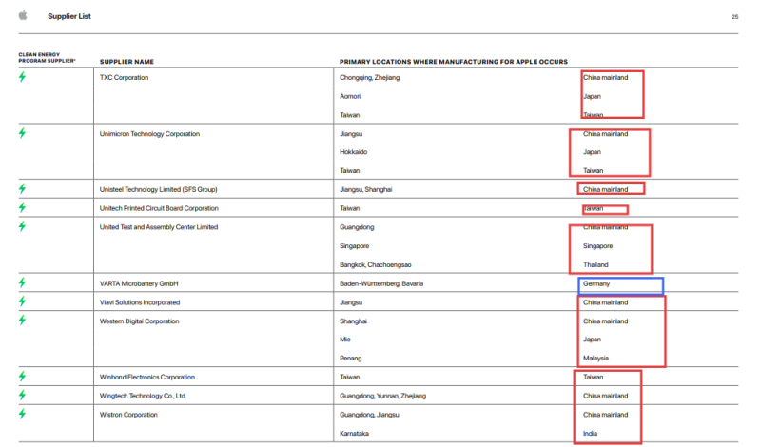The image size is (761, 447).
Task: Click the lightning bolt next to Wistron Corporation
Action: tap(22, 414)
